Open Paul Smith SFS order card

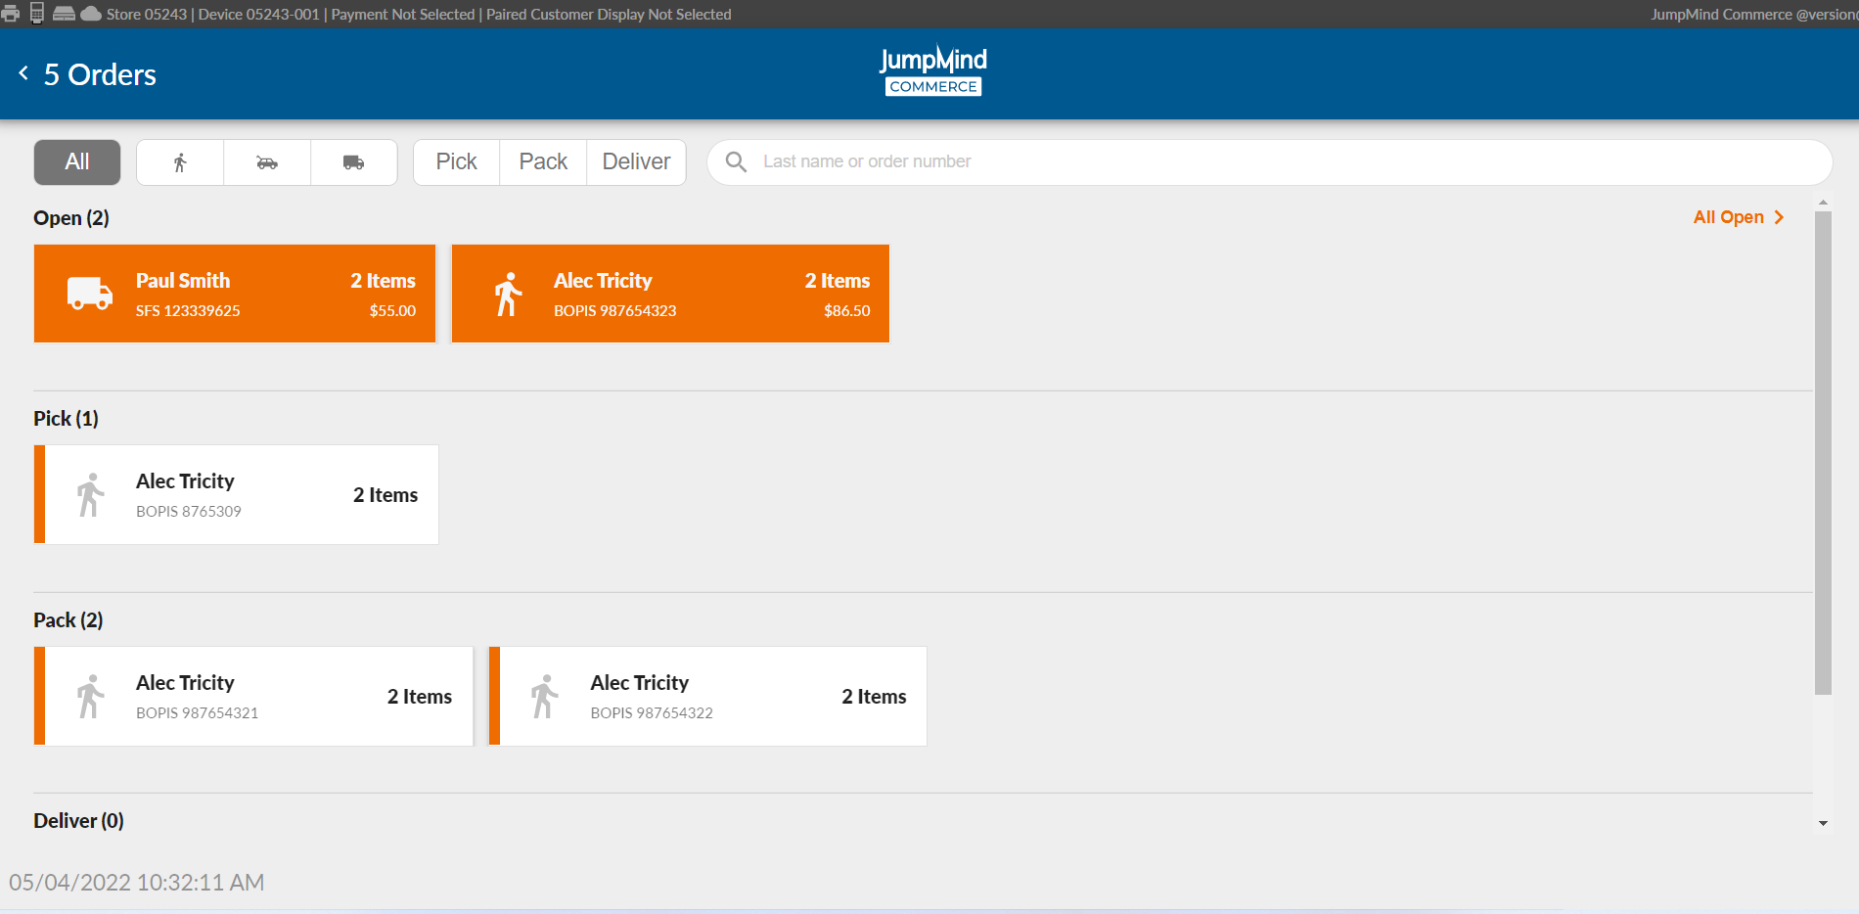point(235,294)
